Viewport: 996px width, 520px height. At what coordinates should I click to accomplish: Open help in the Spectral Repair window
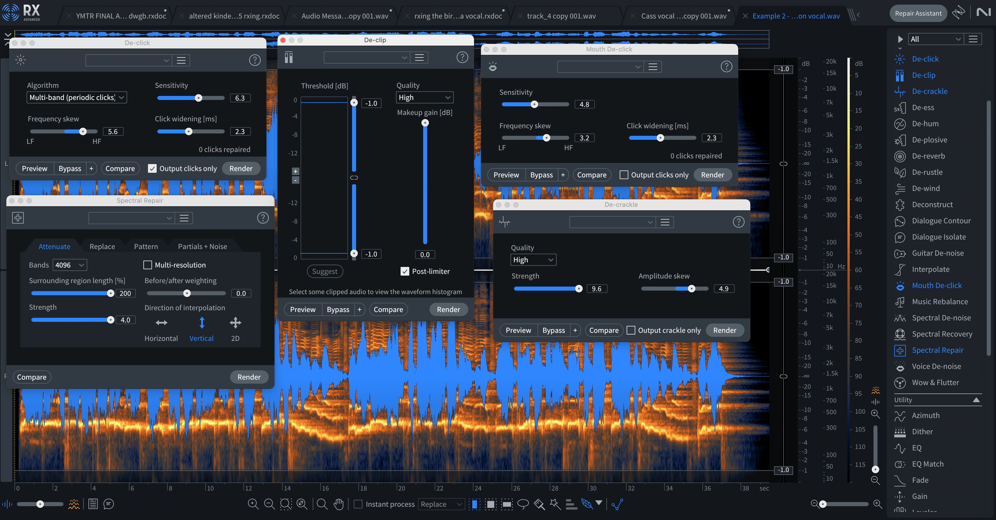263,218
